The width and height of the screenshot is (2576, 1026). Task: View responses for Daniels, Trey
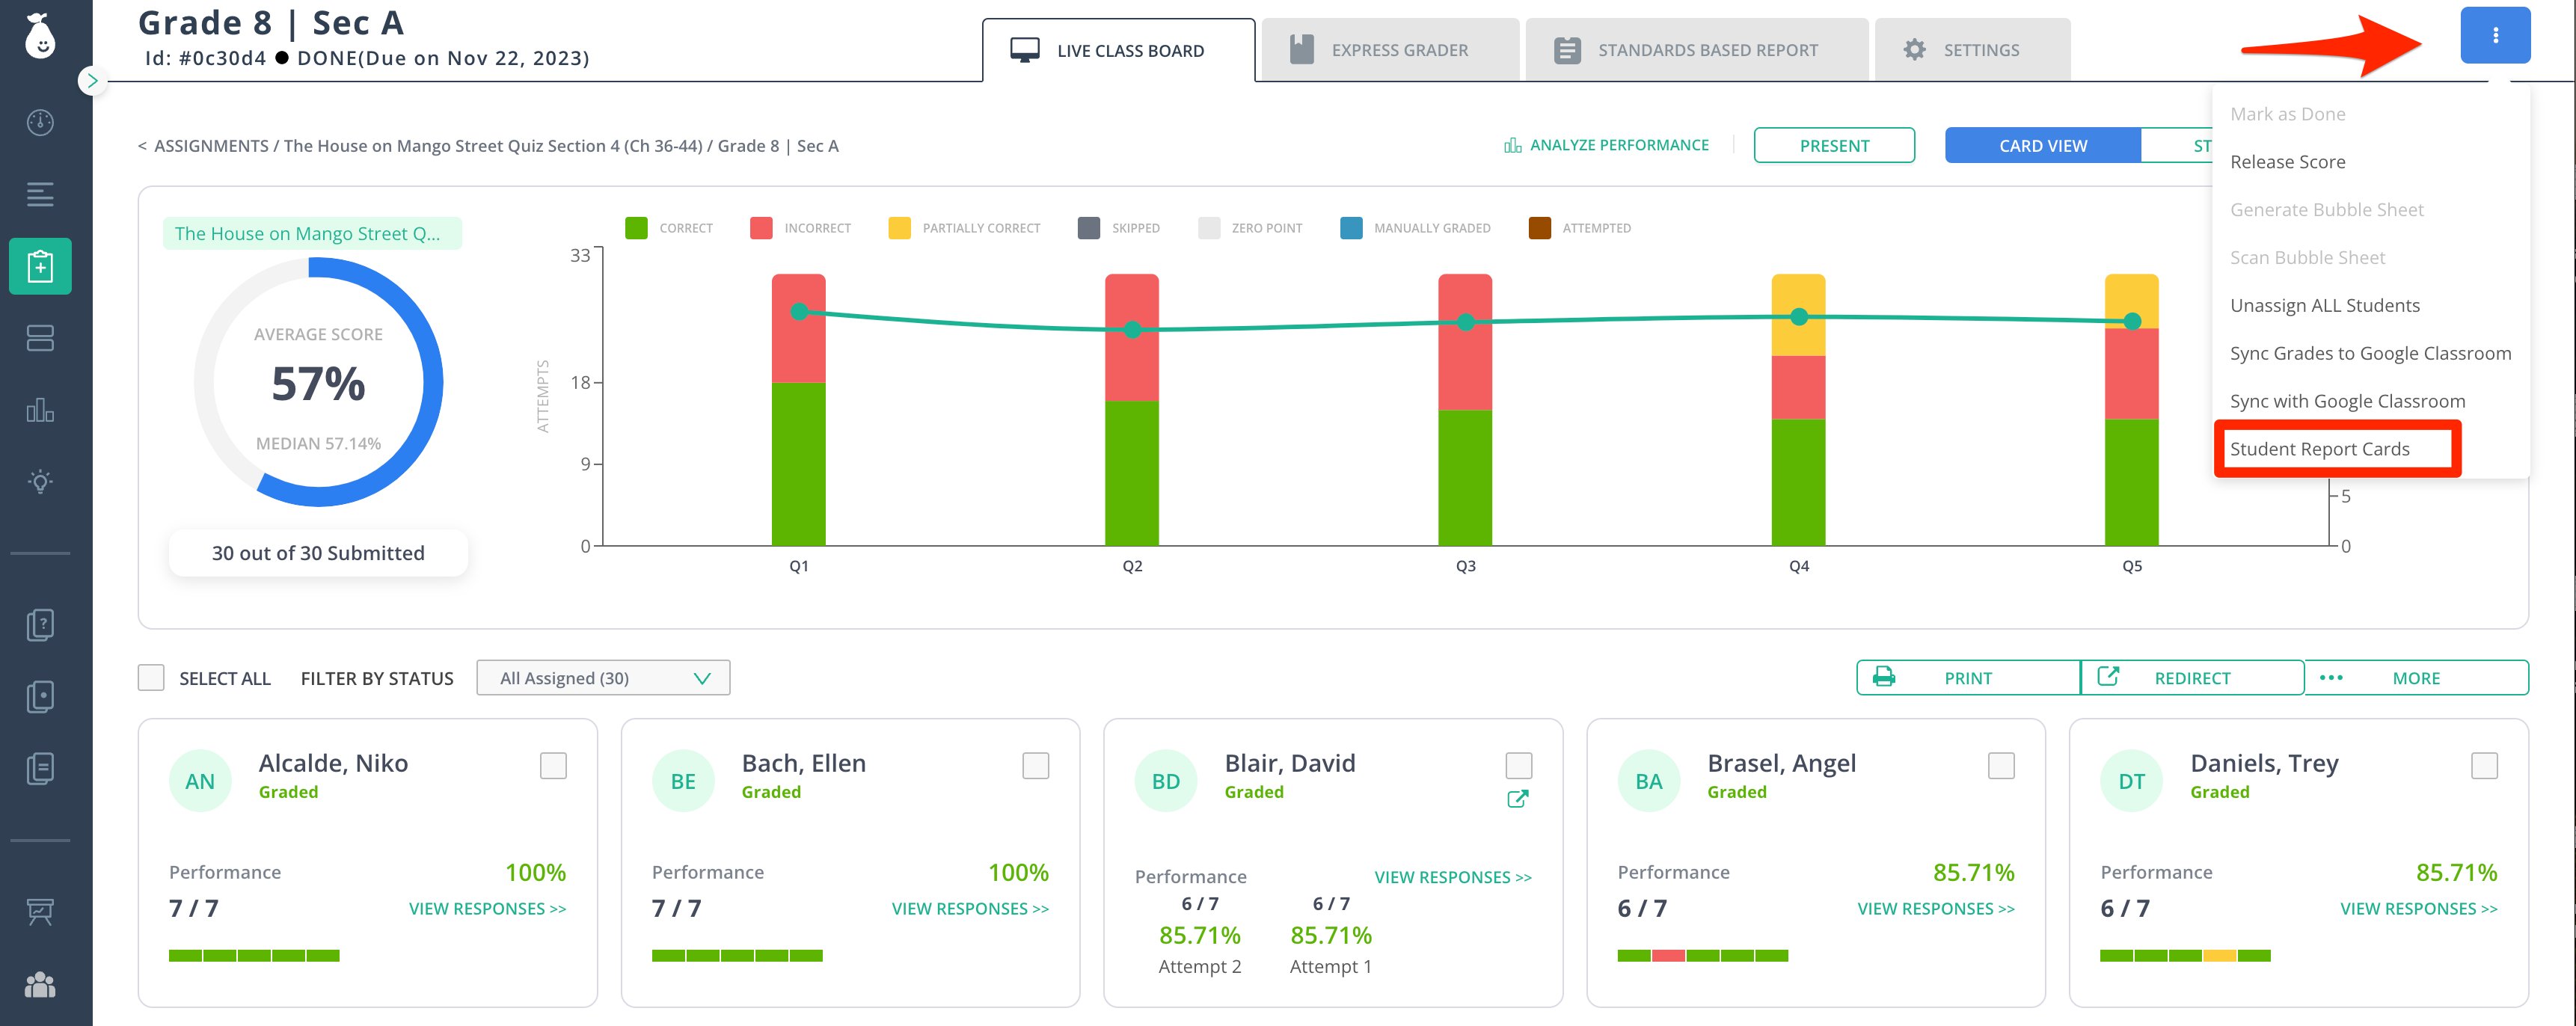tap(2418, 909)
